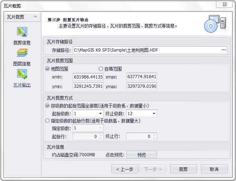Open the 瓦片输出 link in sidebar
The height and width of the screenshot is (181, 236).
pyautogui.click(x=22, y=85)
